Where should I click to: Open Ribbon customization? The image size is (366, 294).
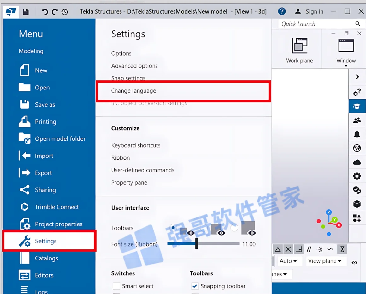[121, 158]
